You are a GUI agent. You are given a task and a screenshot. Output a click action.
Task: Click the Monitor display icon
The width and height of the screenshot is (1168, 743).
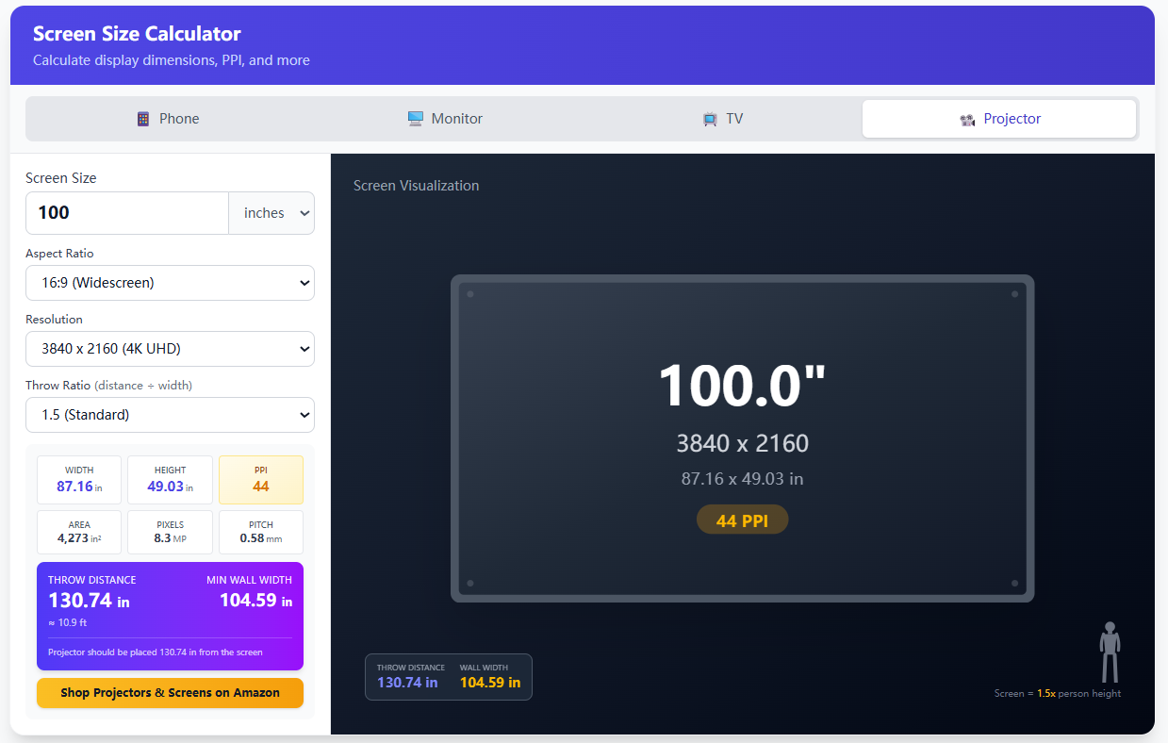415,118
